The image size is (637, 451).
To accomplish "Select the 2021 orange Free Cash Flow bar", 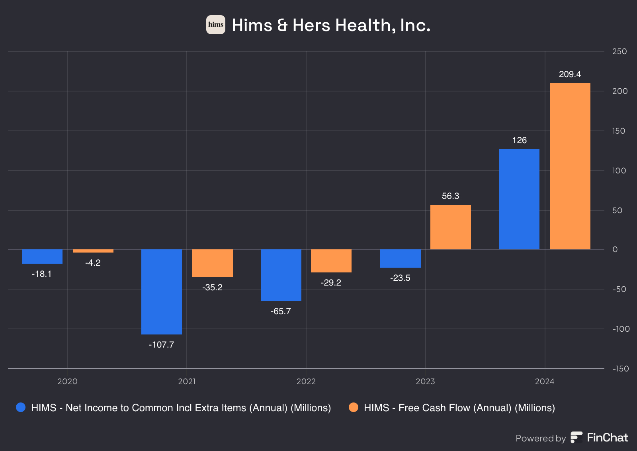I will tap(213, 263).
